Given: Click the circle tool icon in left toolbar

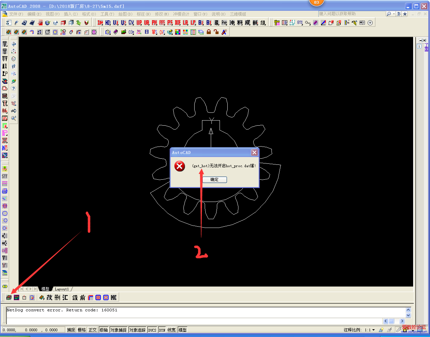Looking at the screenshot, I should [x=5, y=213].
